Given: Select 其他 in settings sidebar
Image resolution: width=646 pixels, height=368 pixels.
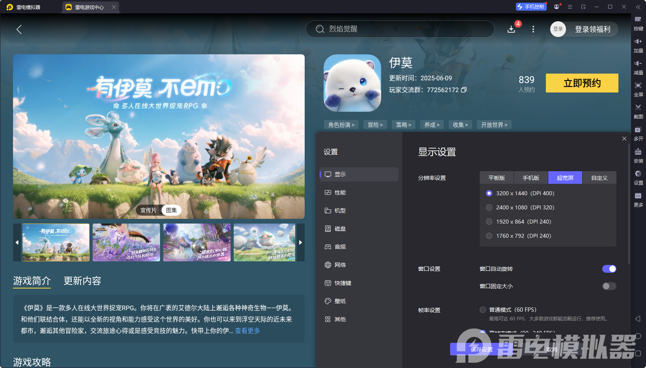Looking at the screenshot, I should click(359, 319).
